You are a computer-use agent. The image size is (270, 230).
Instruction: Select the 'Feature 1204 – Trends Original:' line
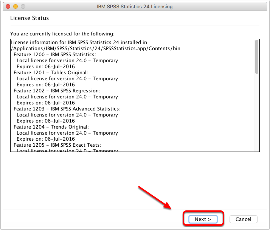point(51,127)
